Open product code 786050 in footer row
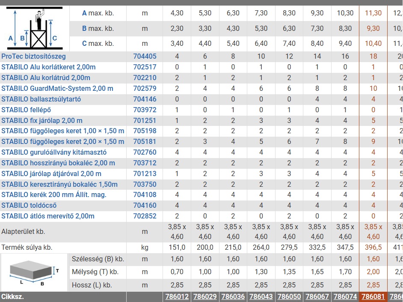 [x=289, y=297]
